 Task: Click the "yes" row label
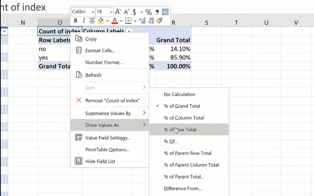click(x=43, y=58)
